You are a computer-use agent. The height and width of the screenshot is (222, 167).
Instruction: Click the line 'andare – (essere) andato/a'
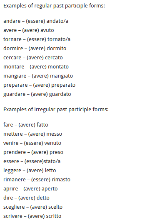[x=36, y=21]
